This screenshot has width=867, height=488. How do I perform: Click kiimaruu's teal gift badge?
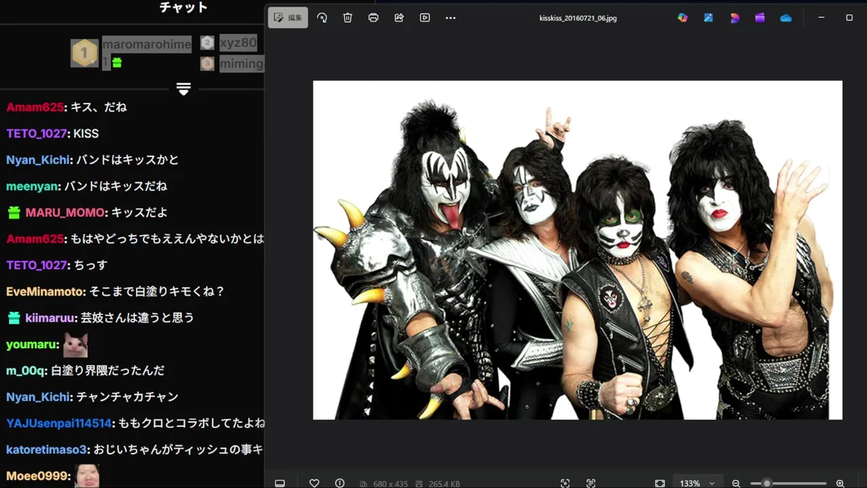[14, 318]
